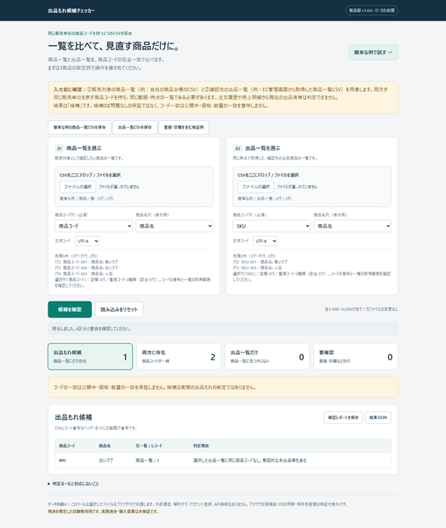Click the 商品一覧 / 3 cell in results

click(x=147, y=461)
